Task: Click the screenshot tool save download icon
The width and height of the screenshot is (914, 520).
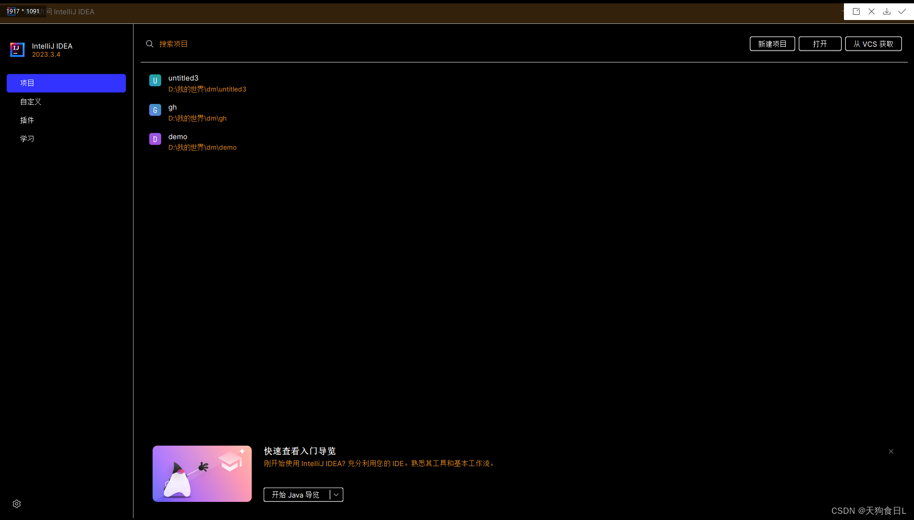Action: (x=887, y=11)
